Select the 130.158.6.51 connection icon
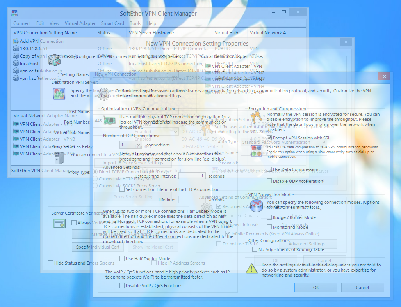 point(16,48)
